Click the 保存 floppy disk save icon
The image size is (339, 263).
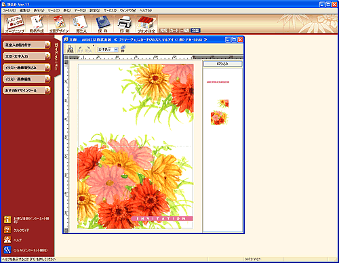tap(103, 24)
